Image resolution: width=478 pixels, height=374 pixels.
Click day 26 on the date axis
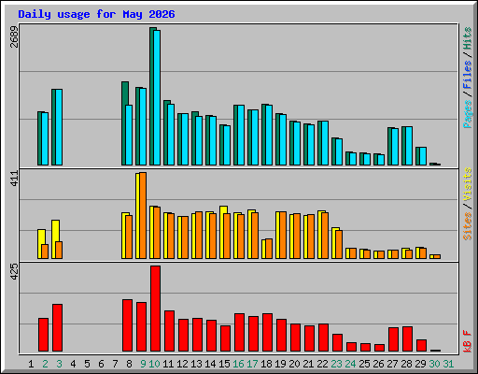pyautogui.click(x=378, y=364)
